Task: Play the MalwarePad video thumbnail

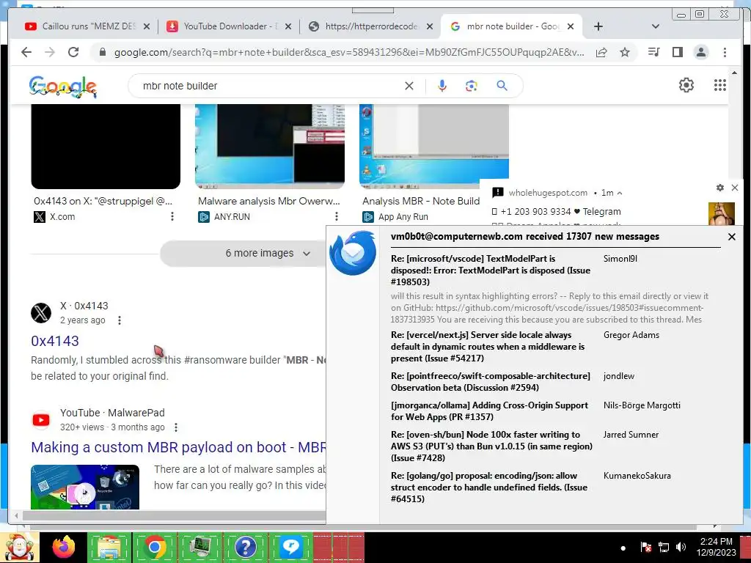Action: pos(85,487)
